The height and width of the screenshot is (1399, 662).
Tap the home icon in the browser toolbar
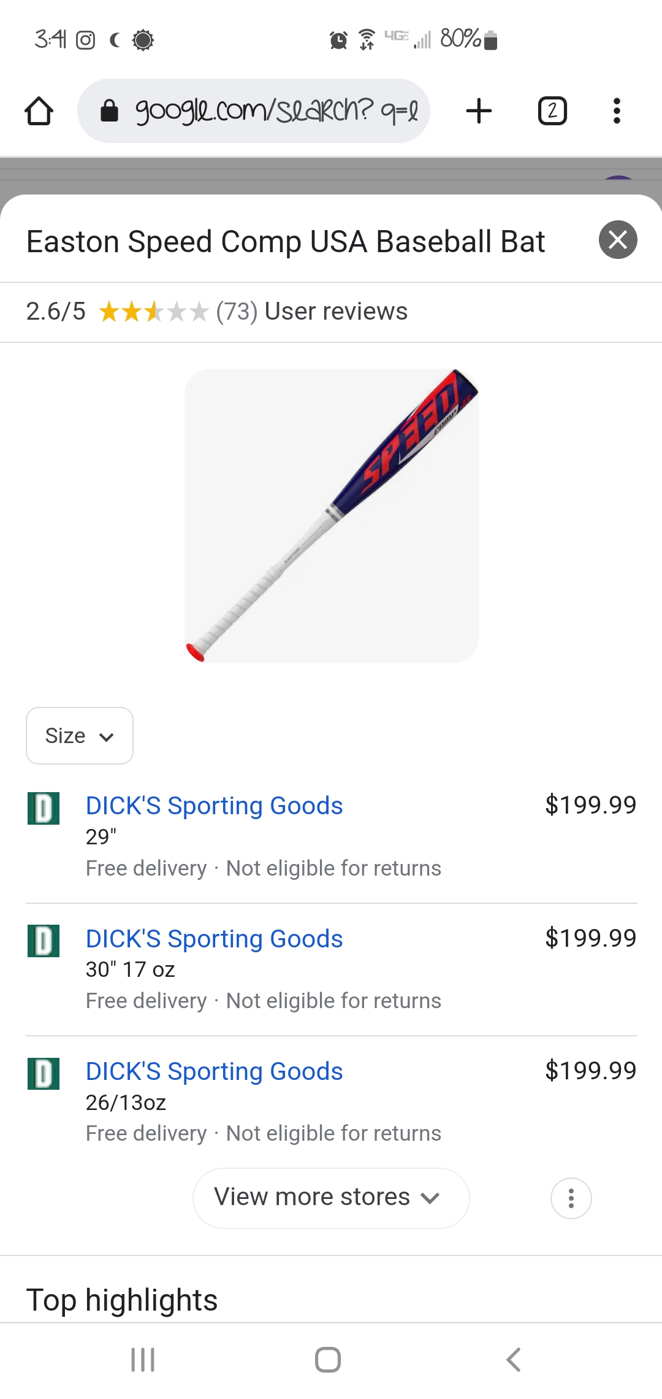click(x=39, y=110)
